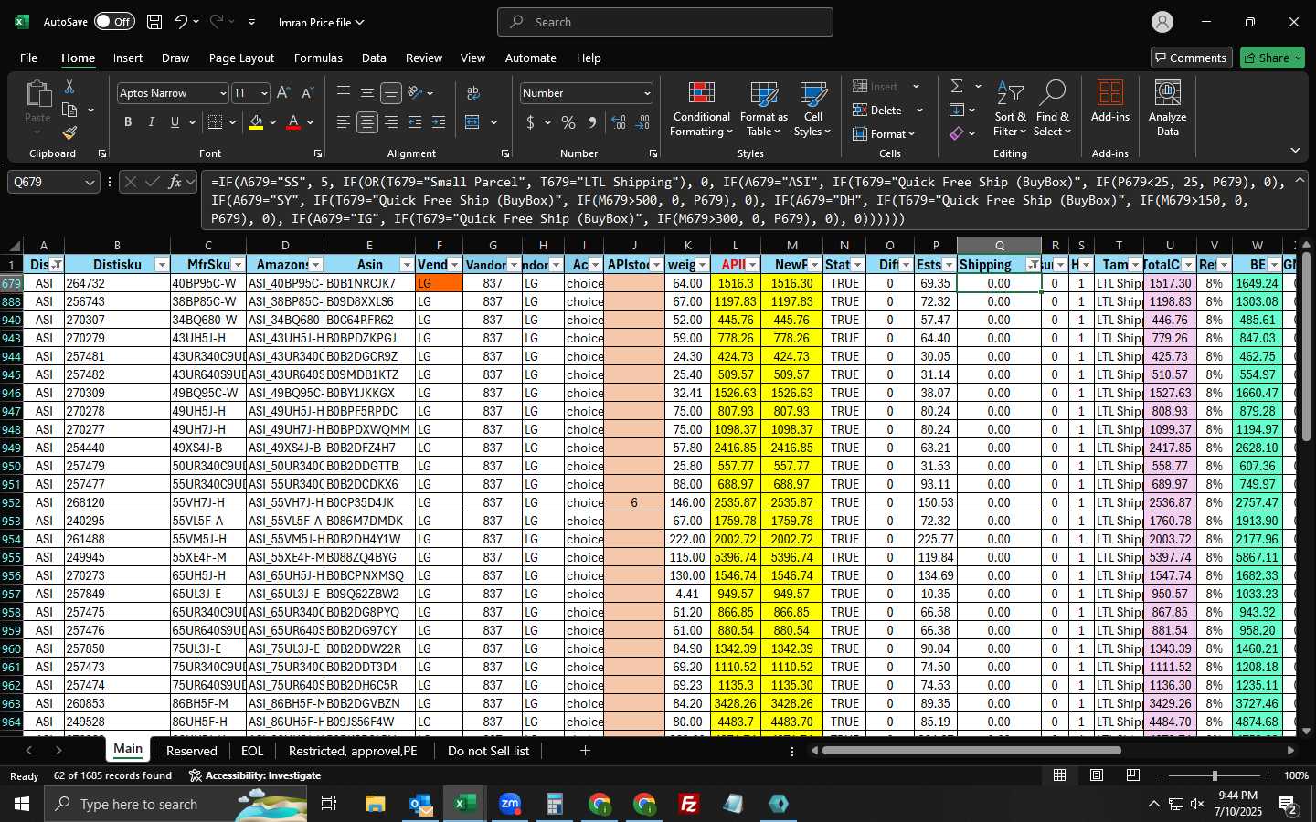
Task: Click the Comments button
Action: tap(1191, 58)
